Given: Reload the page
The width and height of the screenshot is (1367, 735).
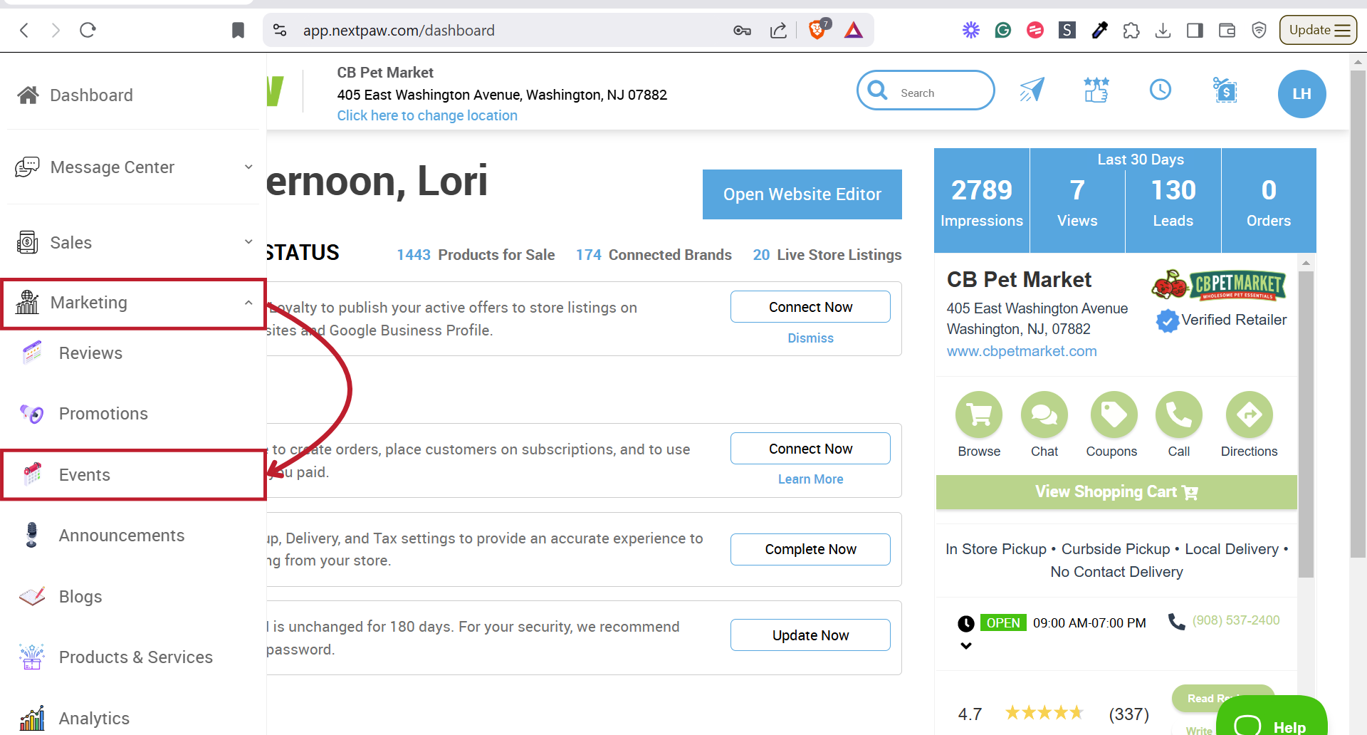Looking at the screenshot, I should 88,30.
